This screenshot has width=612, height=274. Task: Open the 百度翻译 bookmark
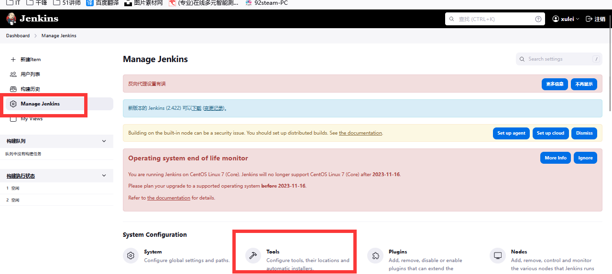coord(104,3)
